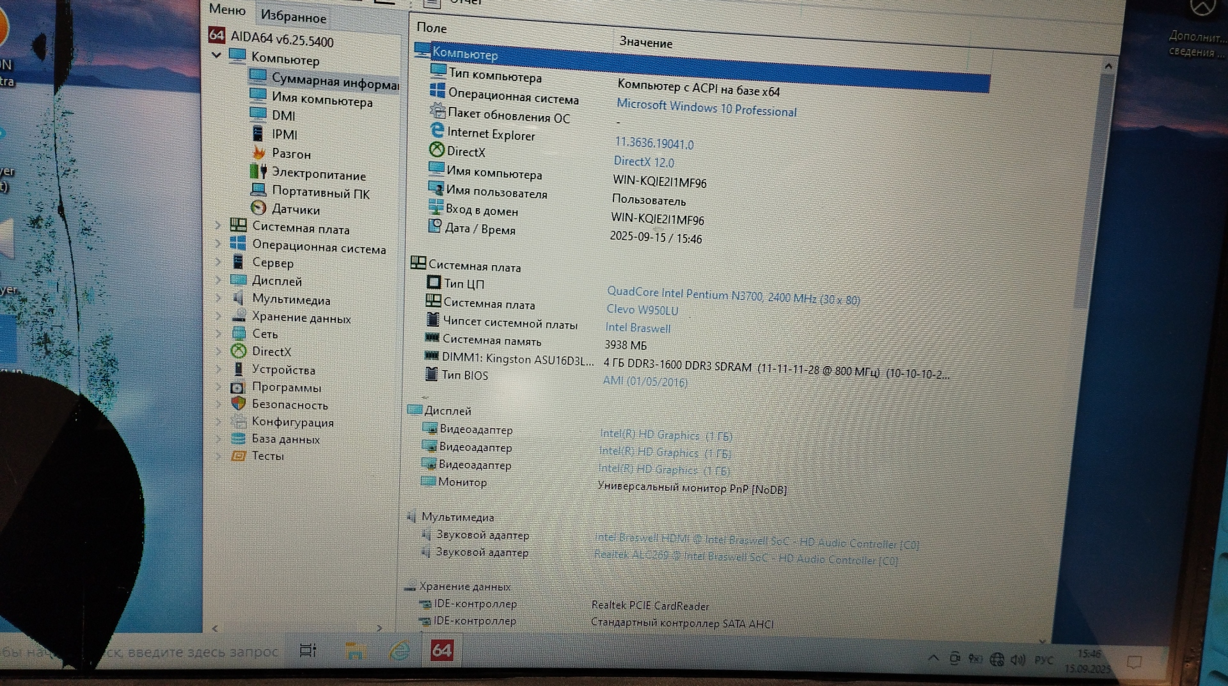
Task: Click the Security (Безопасность) shield icon
Action: tap(238, 404)
